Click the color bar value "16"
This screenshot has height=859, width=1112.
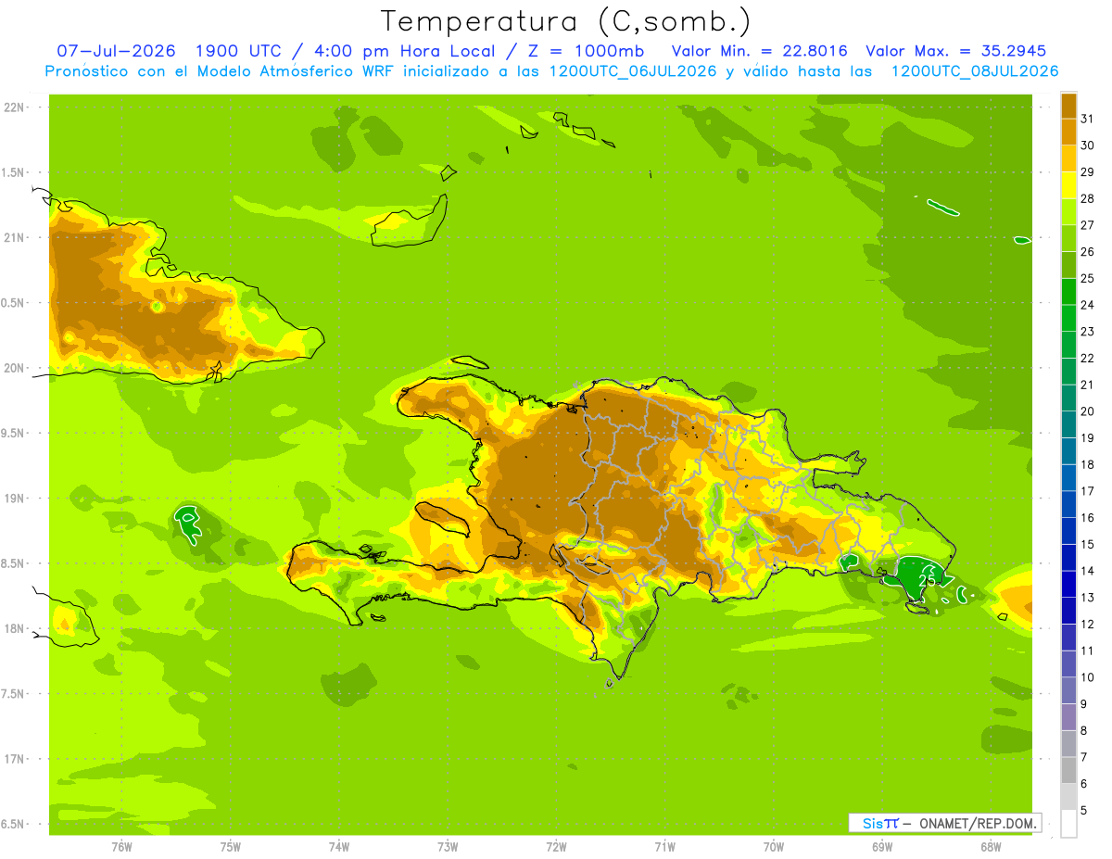pyautogui.click(x=1087, y=518)
